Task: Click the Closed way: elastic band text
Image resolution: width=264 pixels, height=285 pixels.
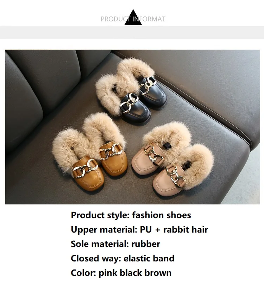Action: pos(122,258)
